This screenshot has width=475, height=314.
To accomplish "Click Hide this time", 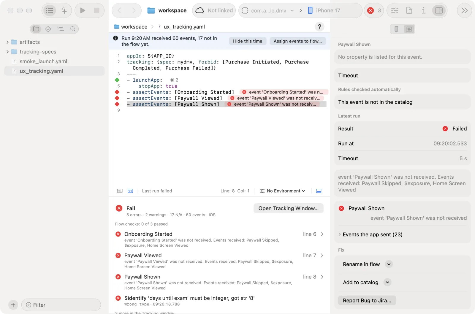I will [248, 41].
